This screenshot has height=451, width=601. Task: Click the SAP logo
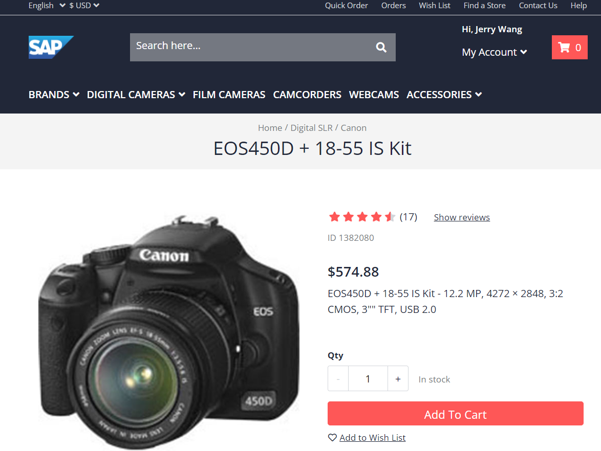tap(51, 47)
